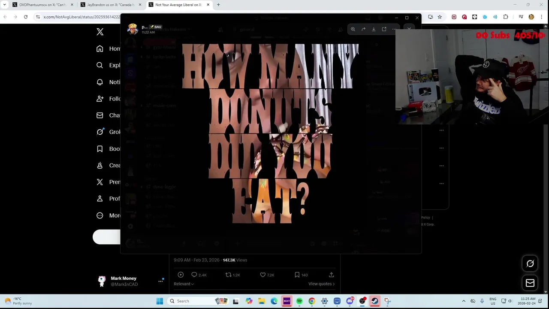This screenshot has height=309, width=549.
Task: Open a new browser tab
Action: [218, 5]
